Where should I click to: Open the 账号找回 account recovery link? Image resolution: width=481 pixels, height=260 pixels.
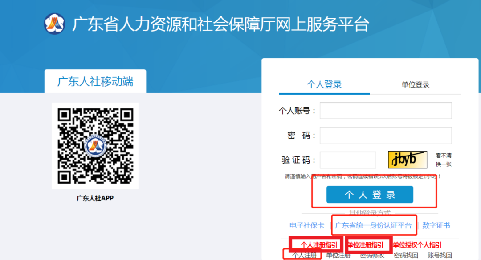(x=440, y=256)
